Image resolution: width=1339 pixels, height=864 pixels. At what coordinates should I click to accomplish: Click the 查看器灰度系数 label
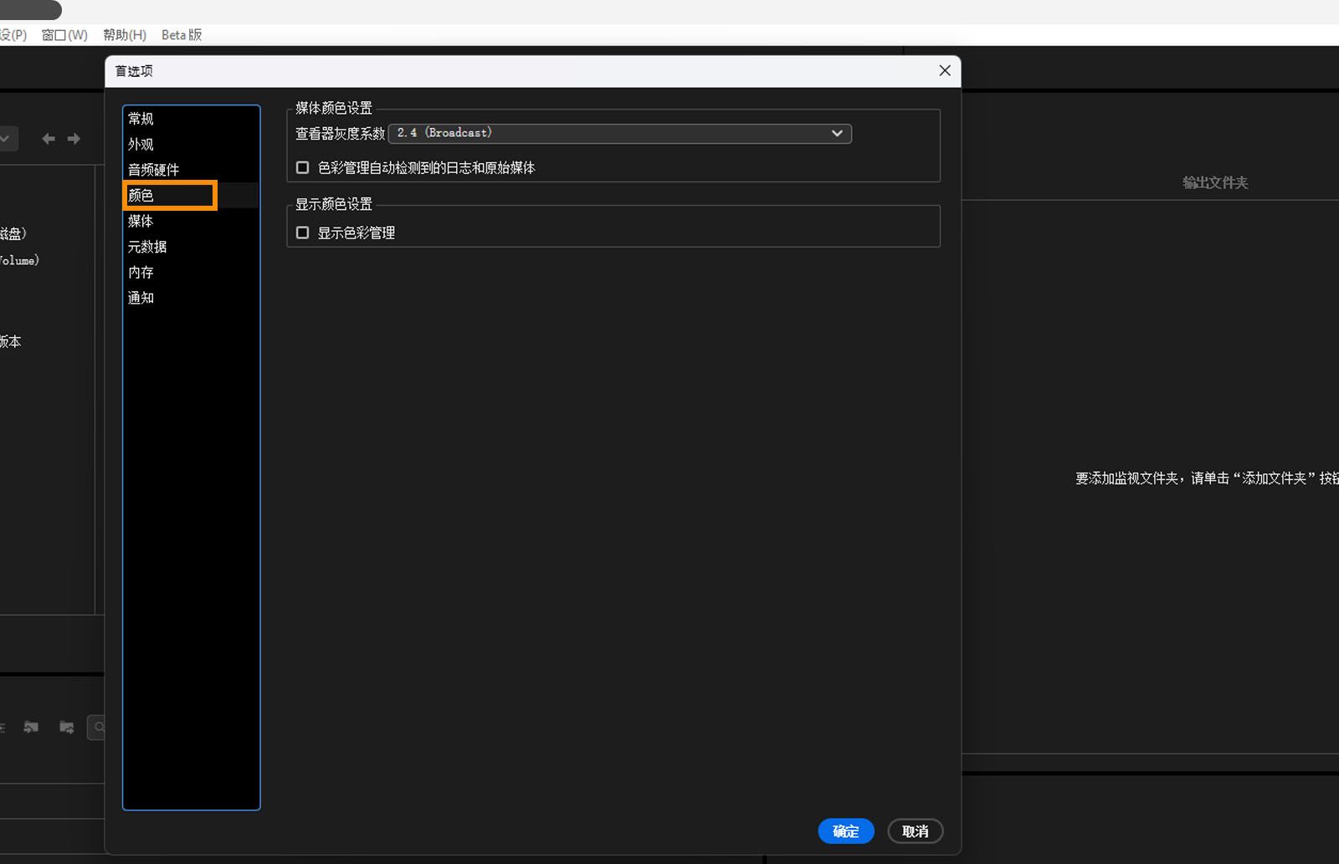point(340,134)
